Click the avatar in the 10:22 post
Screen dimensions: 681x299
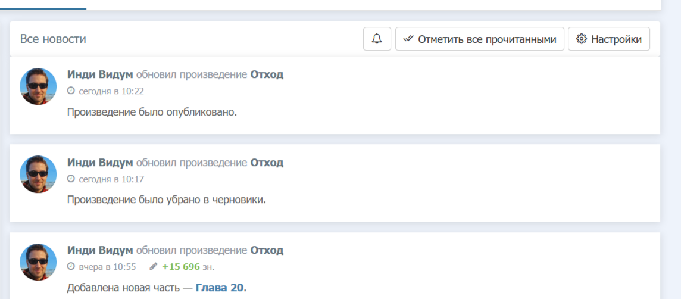[x=39, y=86]
